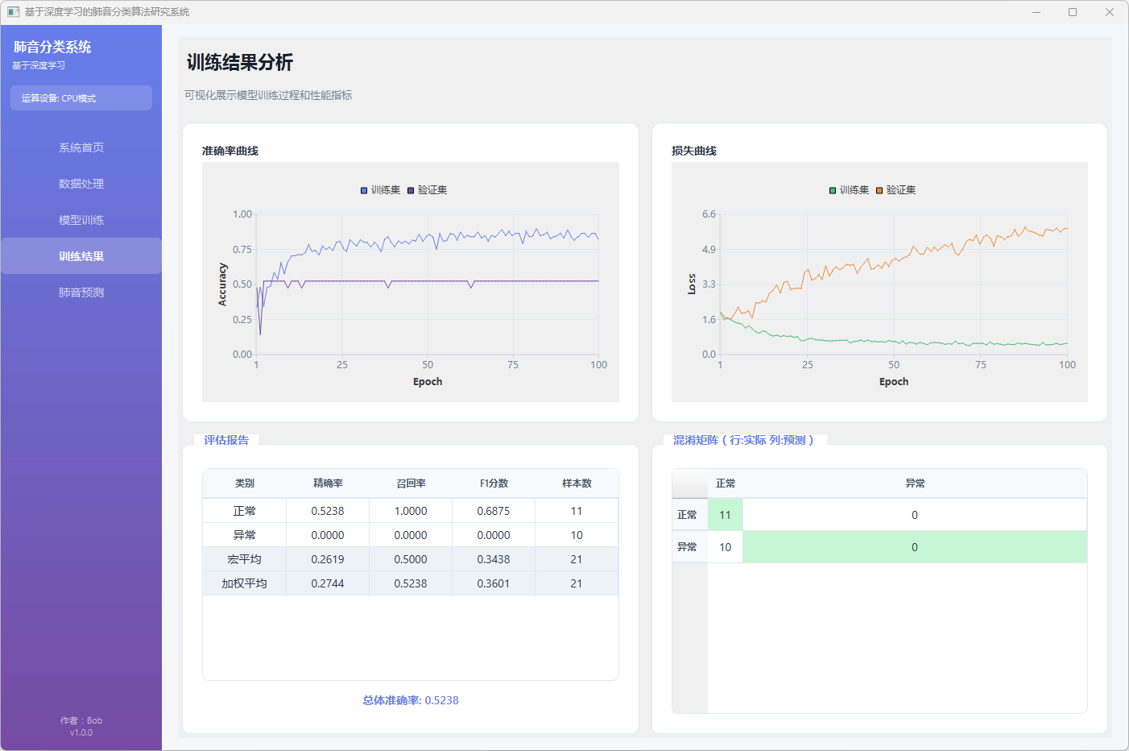The image size is (1129, 751).
Task: Click the app icon in title bar
Action: [13, 12]
